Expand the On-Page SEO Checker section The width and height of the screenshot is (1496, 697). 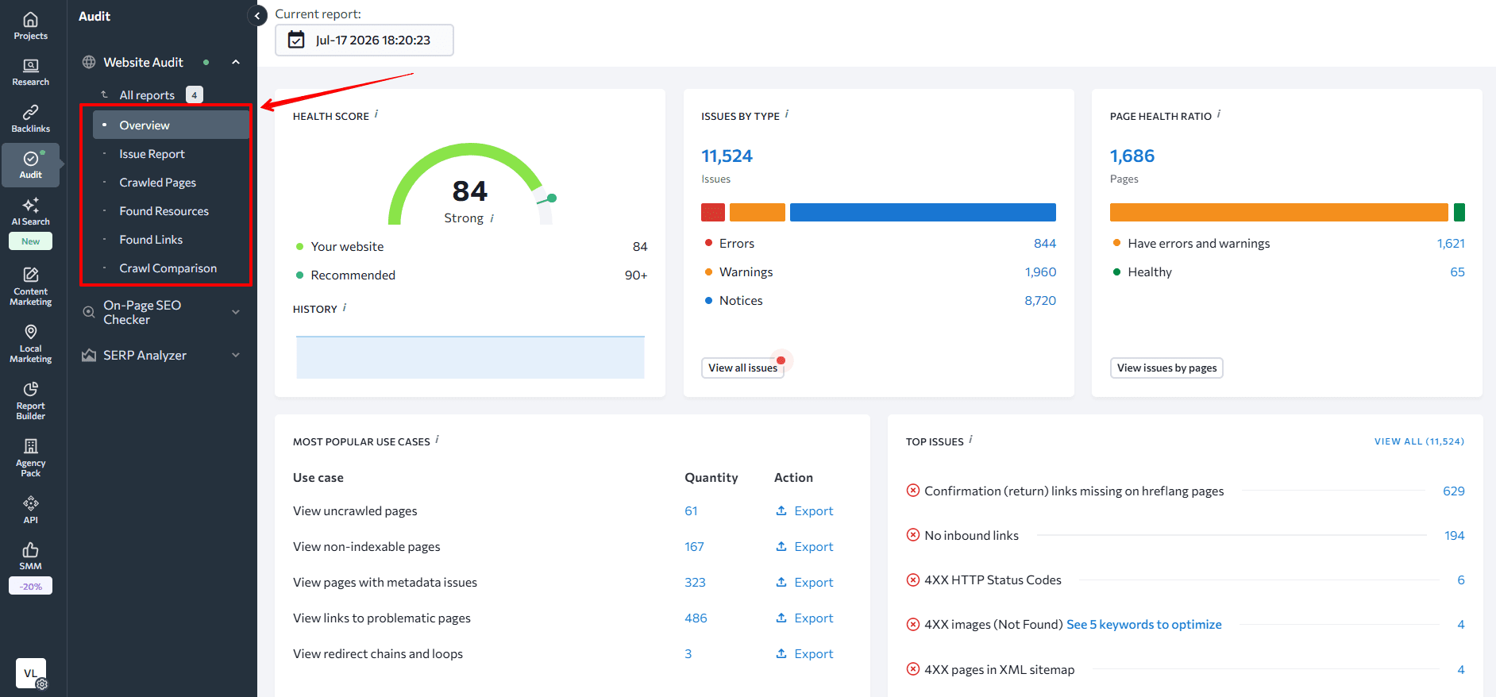[x=236, y=312]
